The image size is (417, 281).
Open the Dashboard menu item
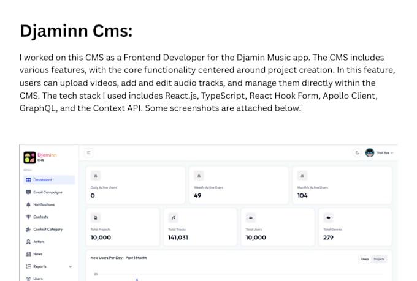pyautogui.click(x=49, y=180)
